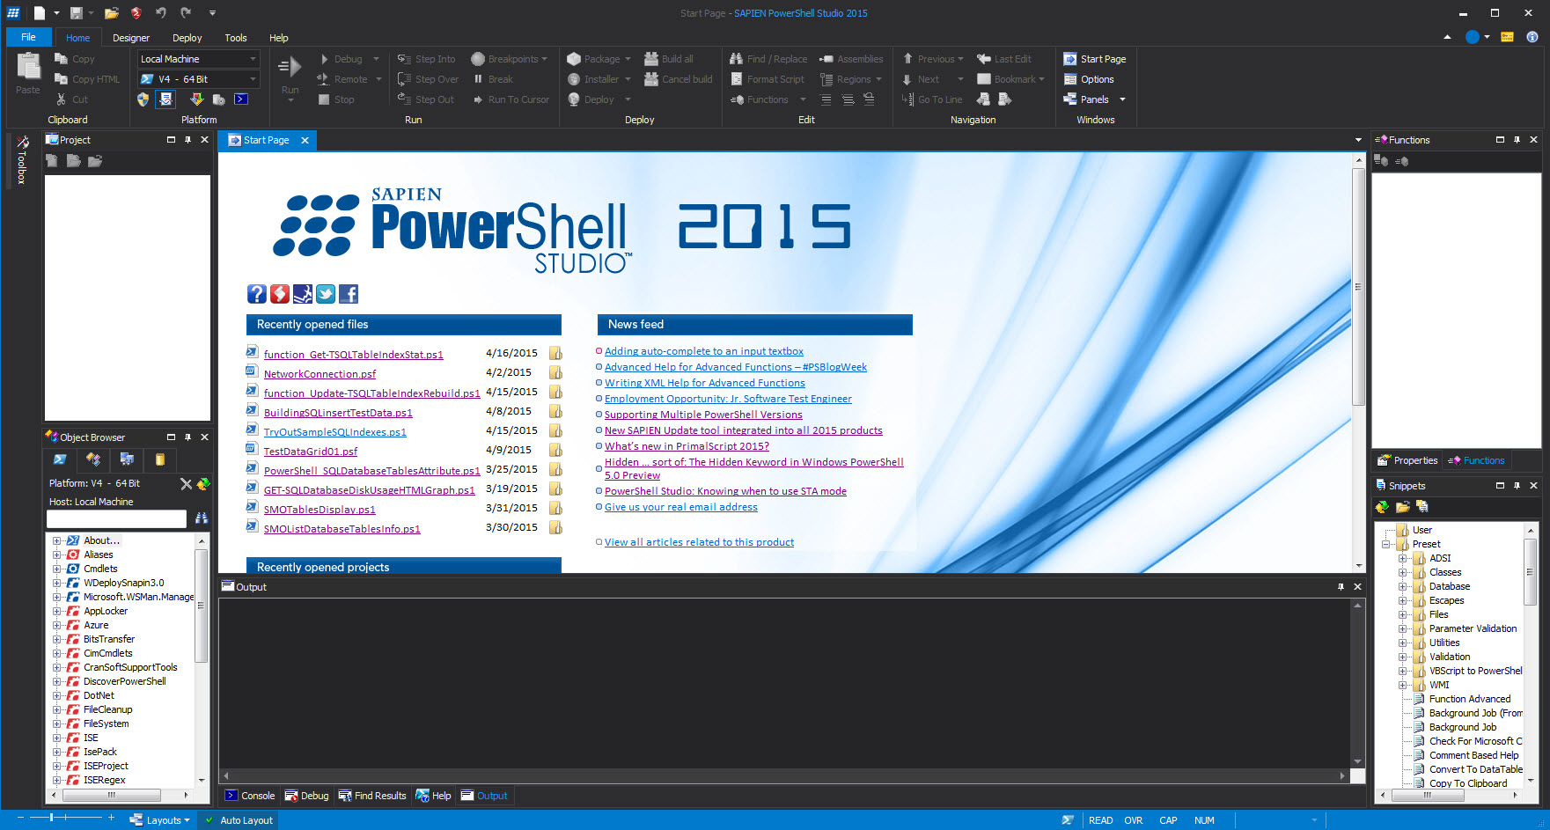Screen dimensions: 1550x830
Task: Collapse the Preset folder in Snippets tree
Action: [1385, 544]
